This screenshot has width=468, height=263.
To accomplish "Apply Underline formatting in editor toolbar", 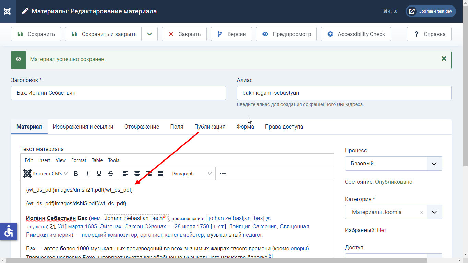I will [99, 174].
